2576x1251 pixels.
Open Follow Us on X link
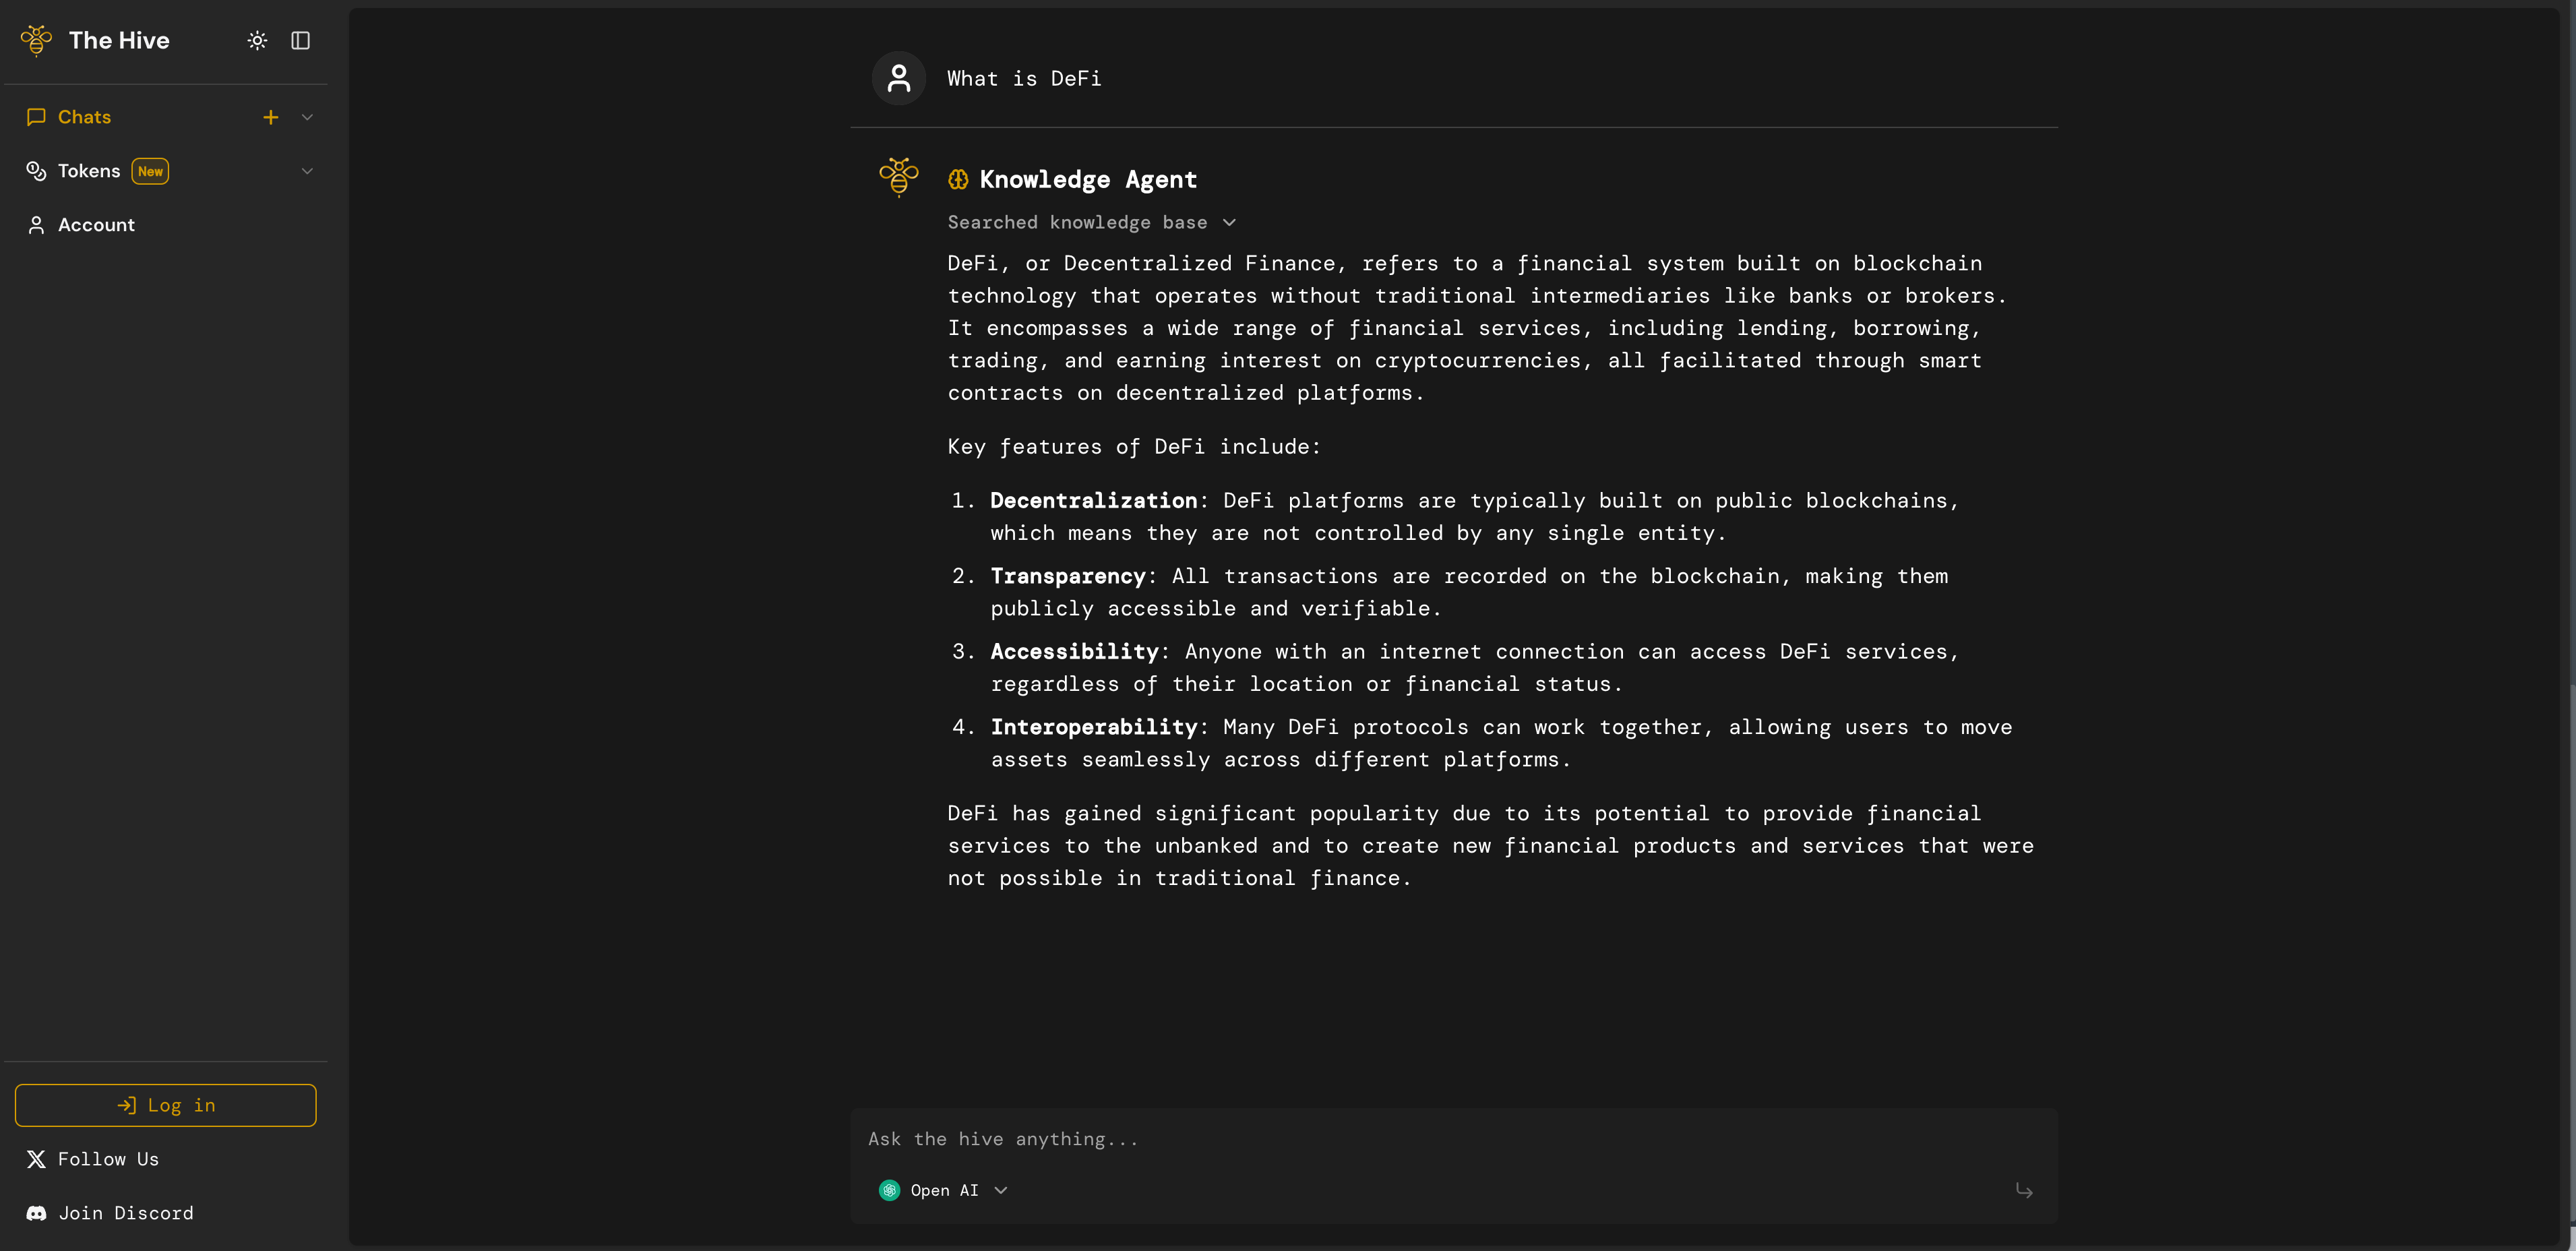click(107, 1159)
